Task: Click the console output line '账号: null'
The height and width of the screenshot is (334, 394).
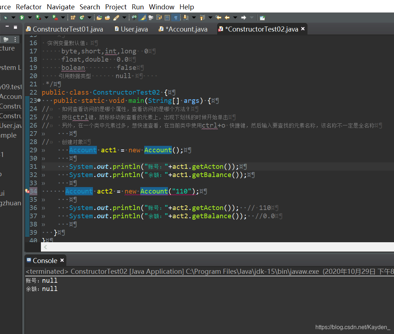Action: coord(42,280)
